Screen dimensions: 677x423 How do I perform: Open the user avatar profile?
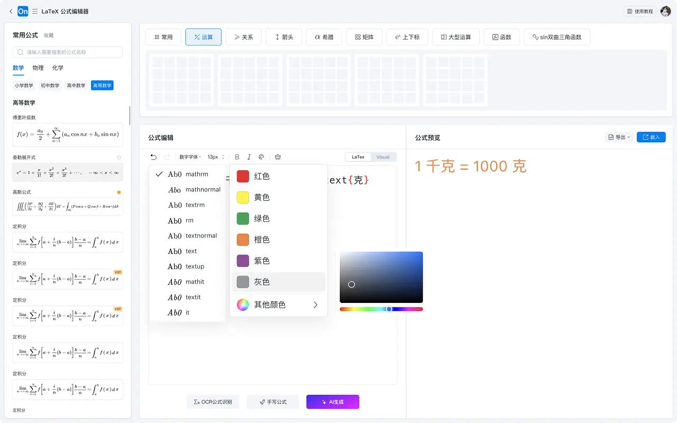tap(665, 11)
